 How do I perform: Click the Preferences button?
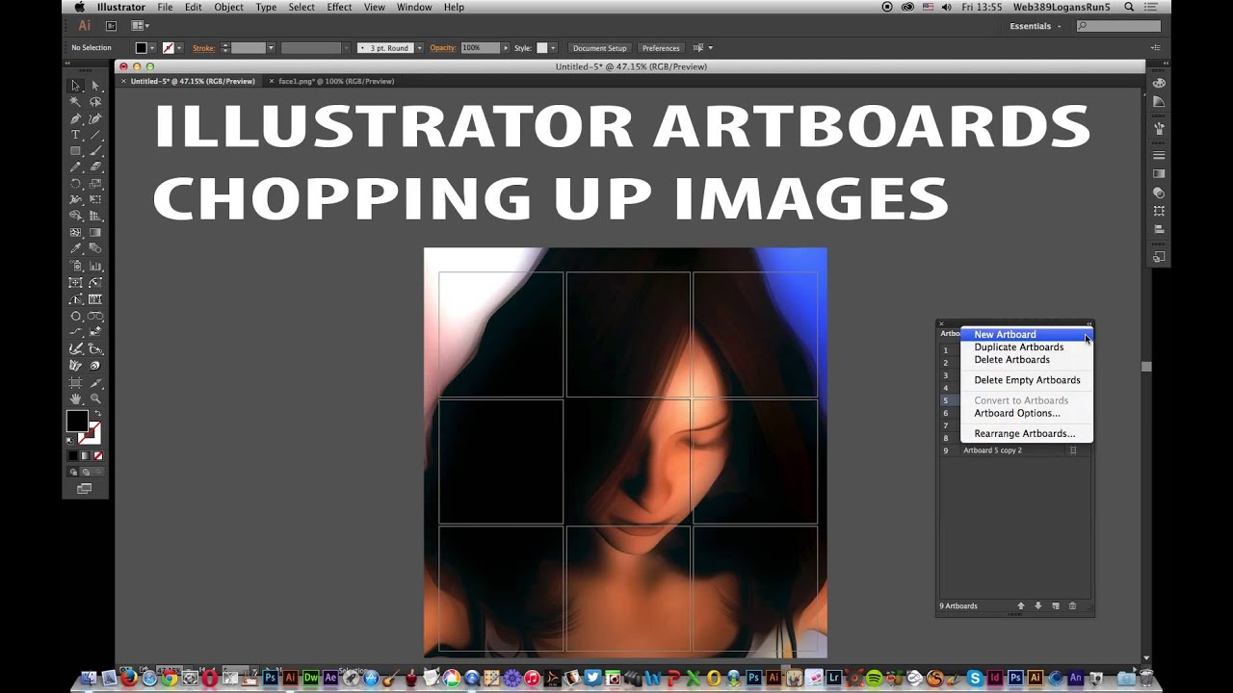pos(661,48)
